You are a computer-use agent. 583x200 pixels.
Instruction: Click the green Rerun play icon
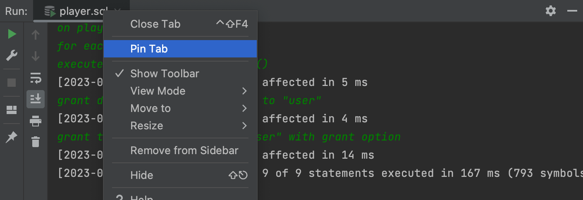tap(12, 34)
